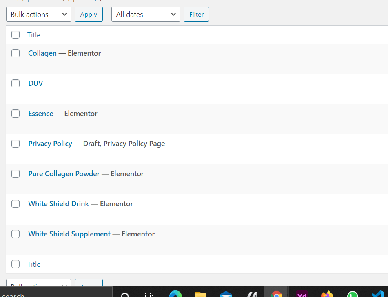Image resolution: width=388 pixels, height=297 pixels.
Task: Select the Essence page checkbox
Action: point(16,113)
